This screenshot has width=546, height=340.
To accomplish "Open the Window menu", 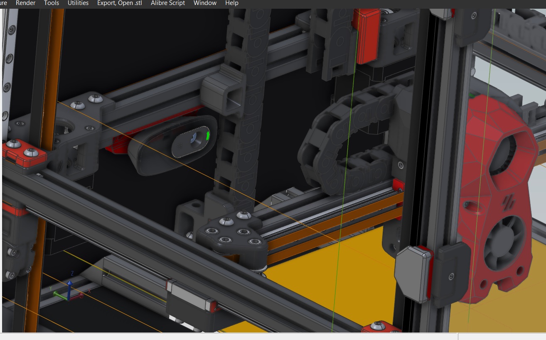I will tap(205, 3).
